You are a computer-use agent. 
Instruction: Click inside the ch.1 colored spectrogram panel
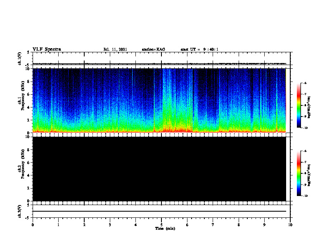click(x=159, y=100)
